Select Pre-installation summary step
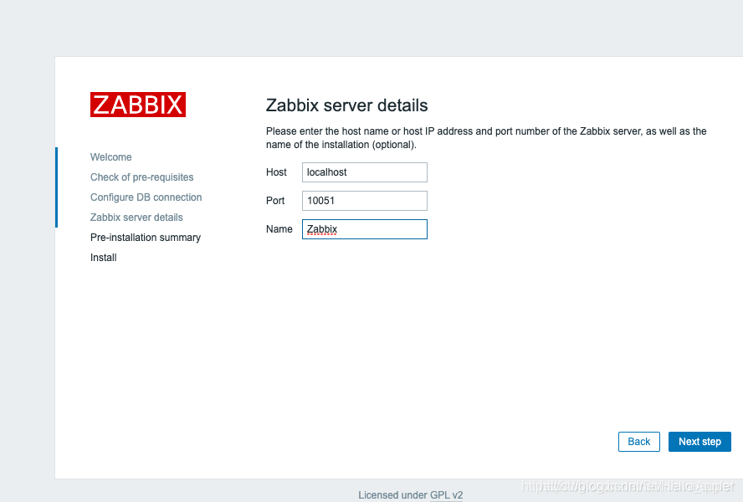Image resolution: width=743 pixels, height=502 pixels. 146,238
